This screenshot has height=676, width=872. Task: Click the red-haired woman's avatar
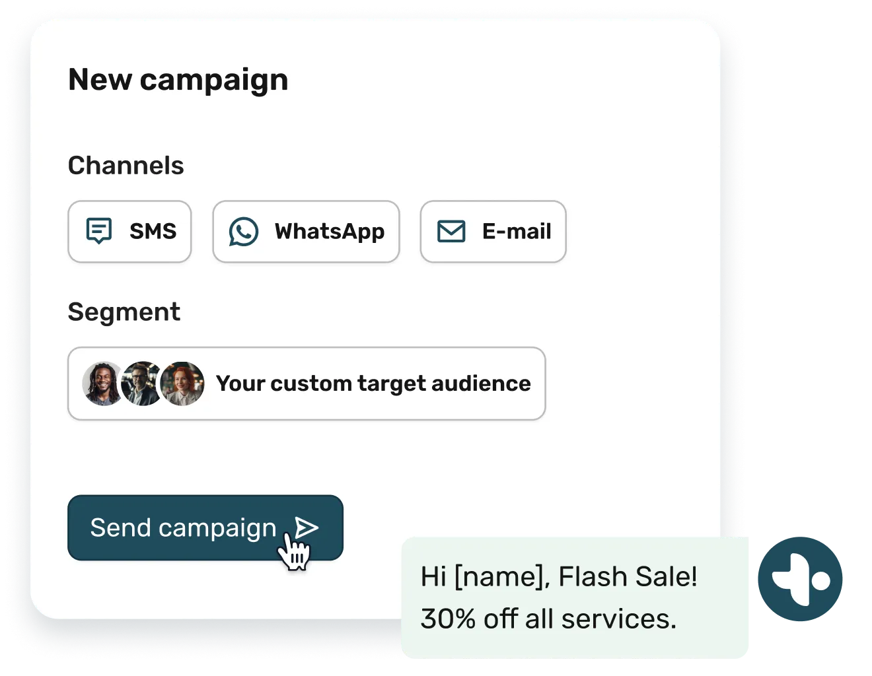[x=182, y=383]
